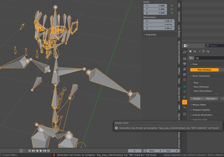Click the armature name field 'rig'
This screenshot has height=157, width=224.
click(x=209, y=58)
